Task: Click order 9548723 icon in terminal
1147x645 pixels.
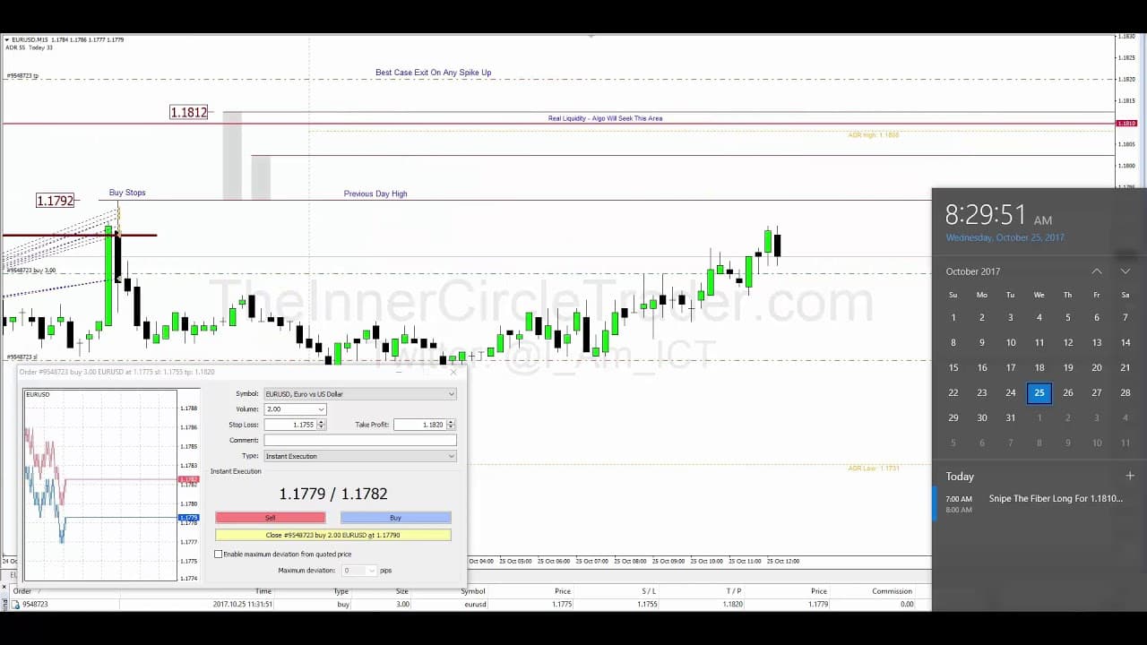Action: click(15, 605)
